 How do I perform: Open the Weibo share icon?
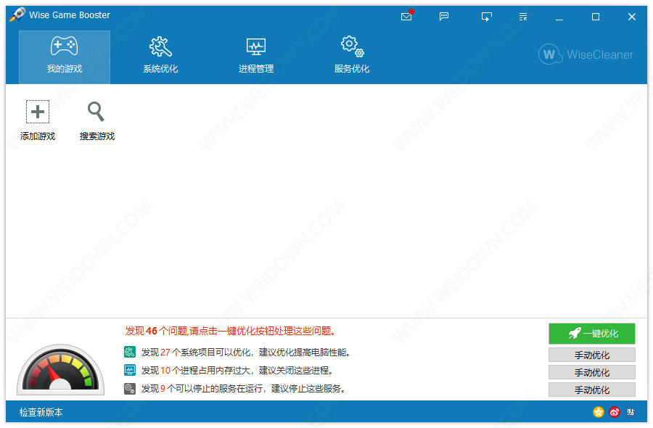tap(615, 412)
